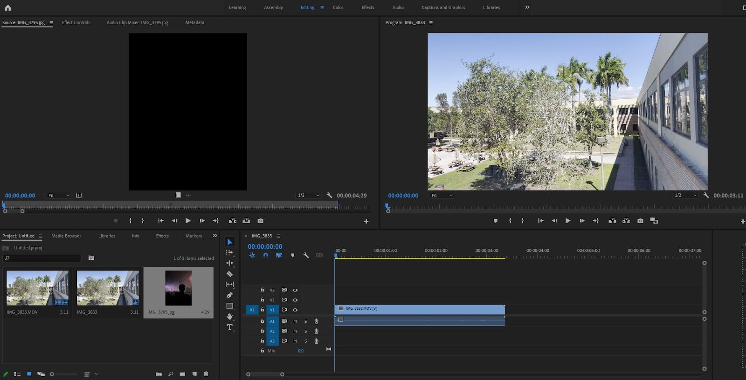
Task: Play in Source monitor
Action: tap(188, 221)
